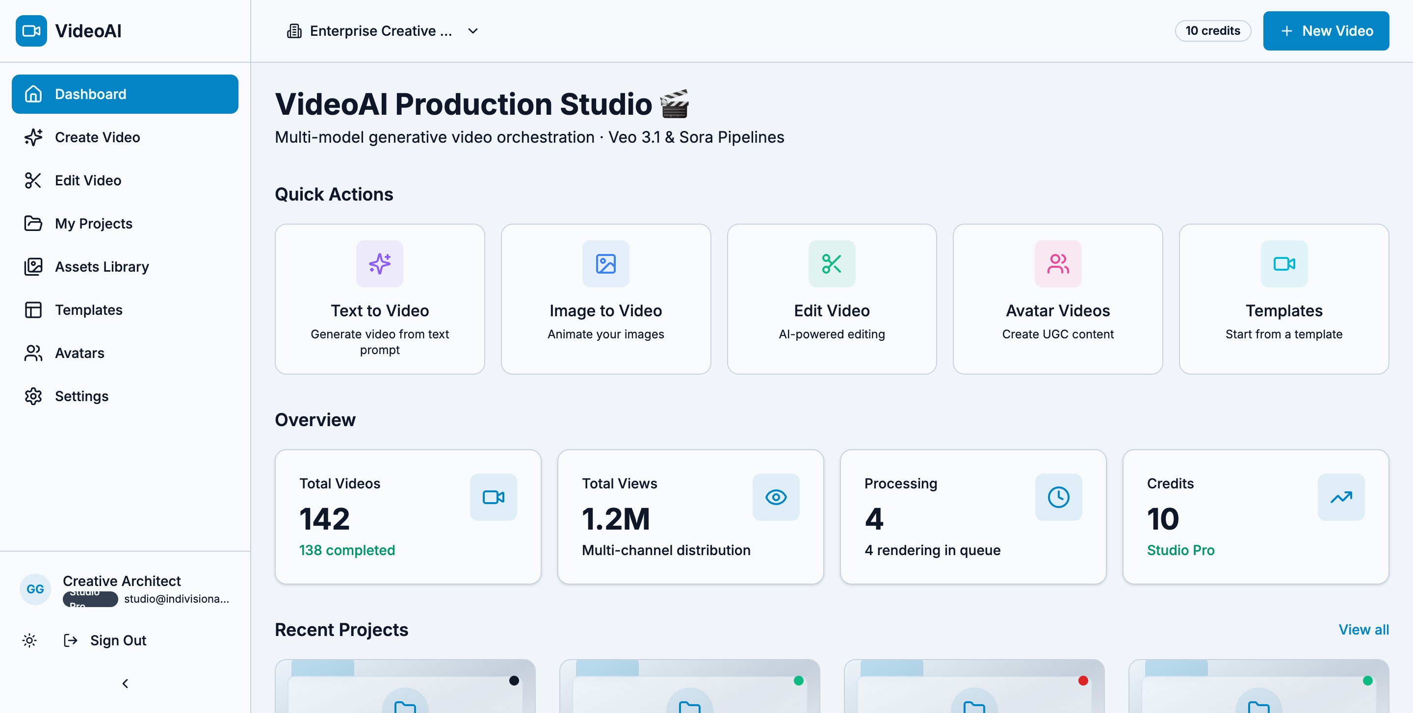This screenshot has height=713, width=1413.
Task: Open Settings from the sidebar
Action: click(125, 396)
